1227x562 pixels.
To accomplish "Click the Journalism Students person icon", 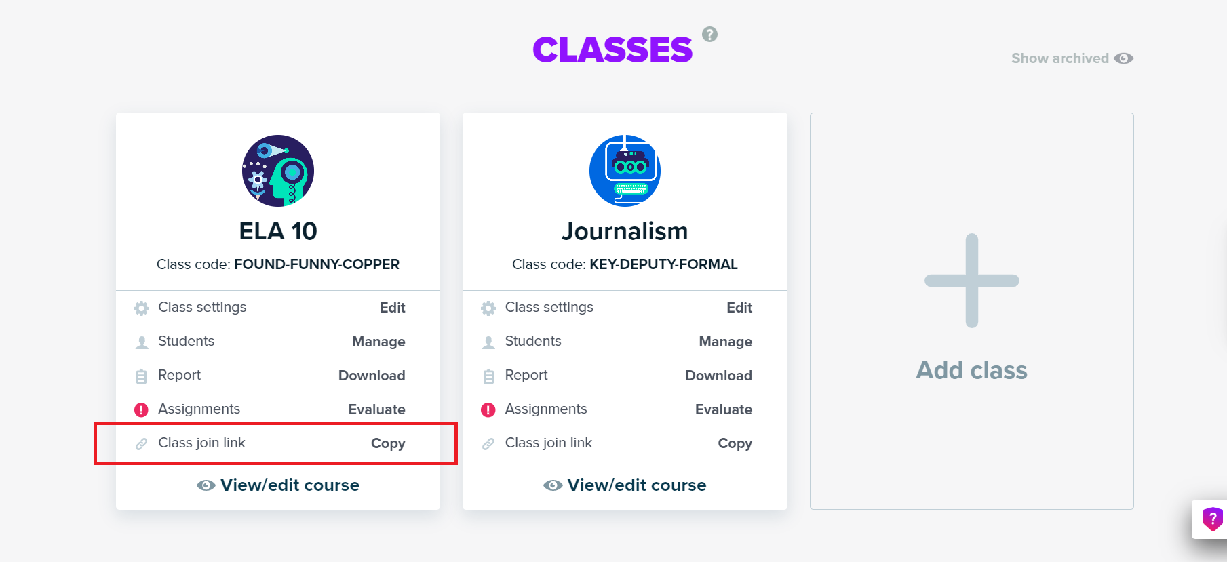I will tap(488, 342).
